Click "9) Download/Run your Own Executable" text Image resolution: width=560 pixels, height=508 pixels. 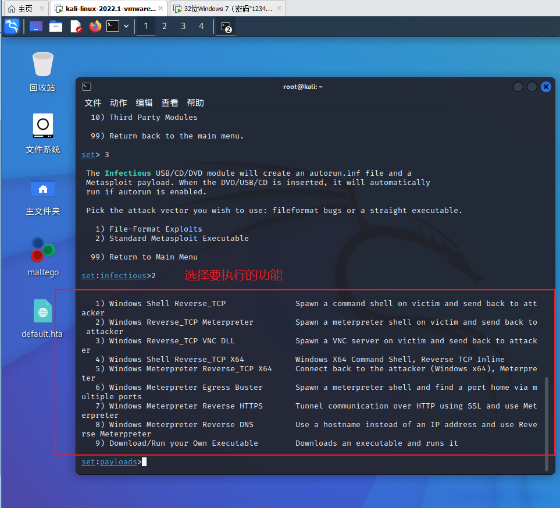[177, 443]
